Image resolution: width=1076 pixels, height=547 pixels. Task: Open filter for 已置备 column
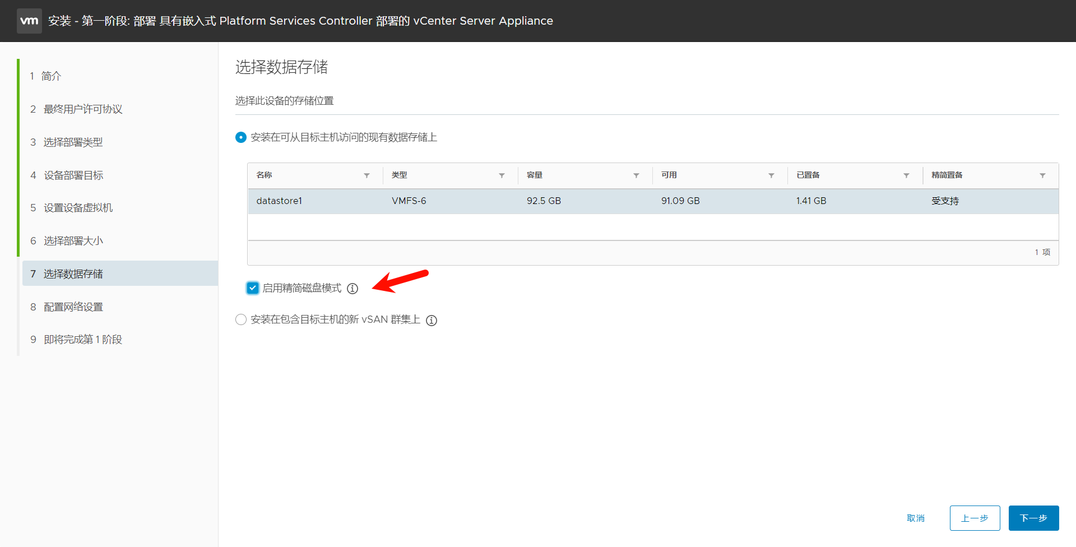pyautogui.click(x=906, y=175)
